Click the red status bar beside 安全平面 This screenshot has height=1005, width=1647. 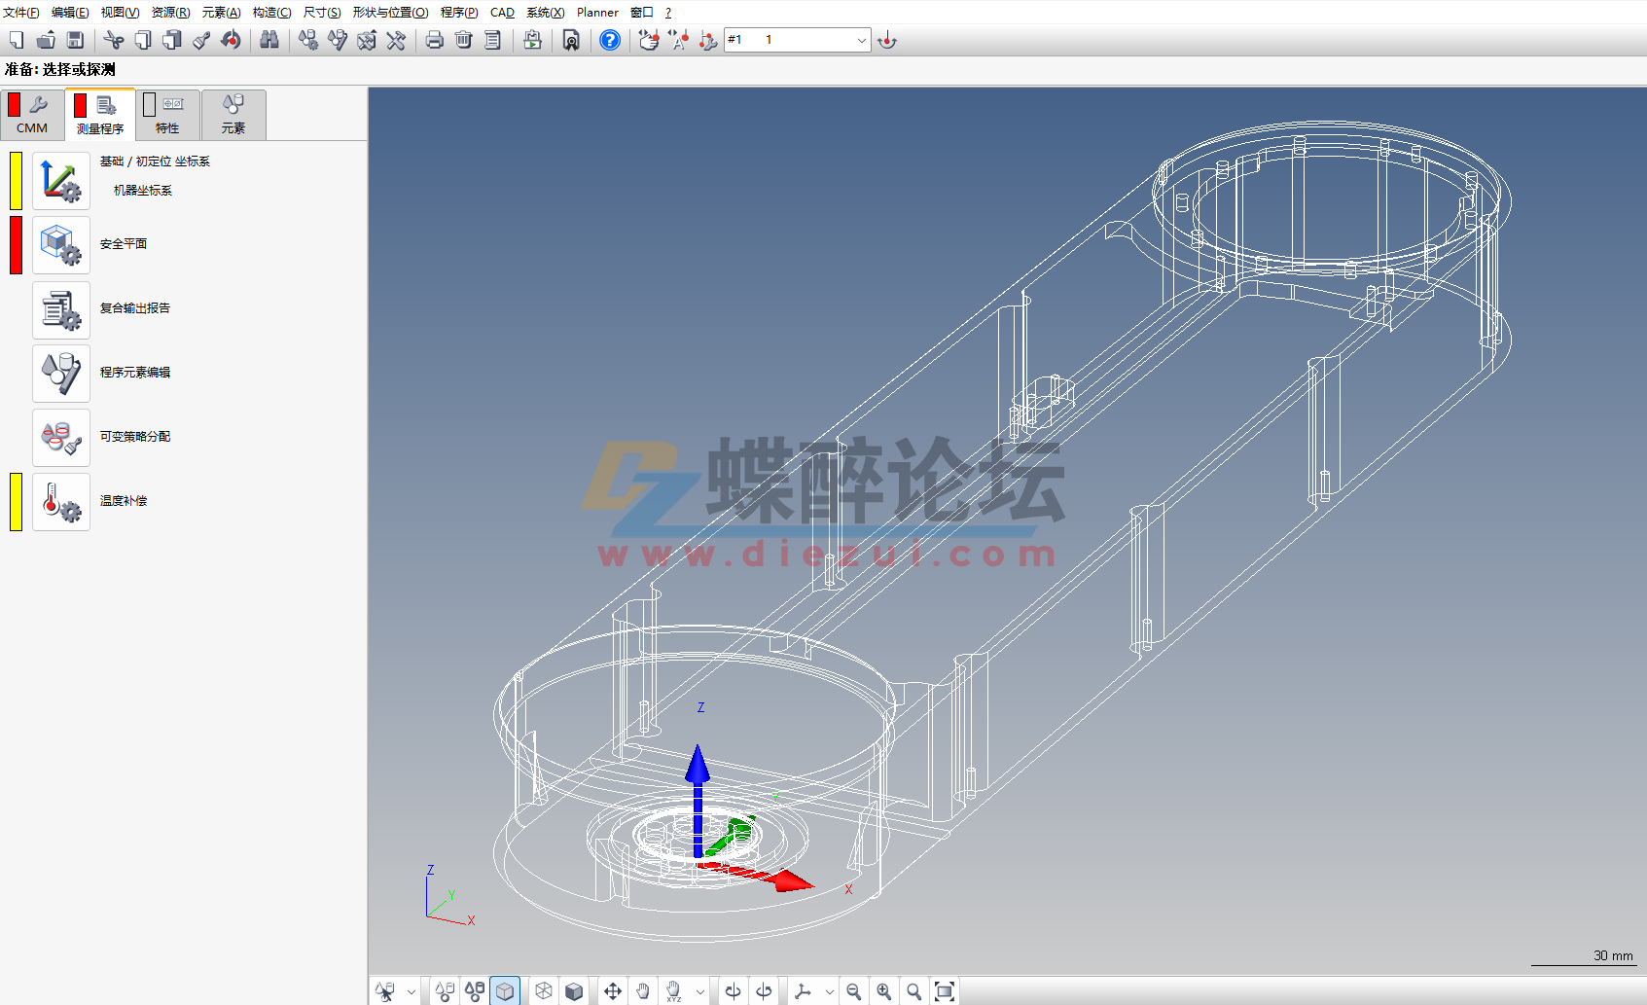pyautogui.click(x=15, y=246)
